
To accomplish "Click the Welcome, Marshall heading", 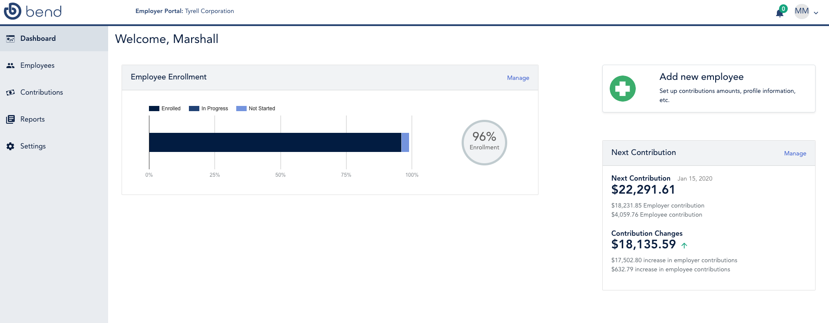I will [x=167, y=39].
